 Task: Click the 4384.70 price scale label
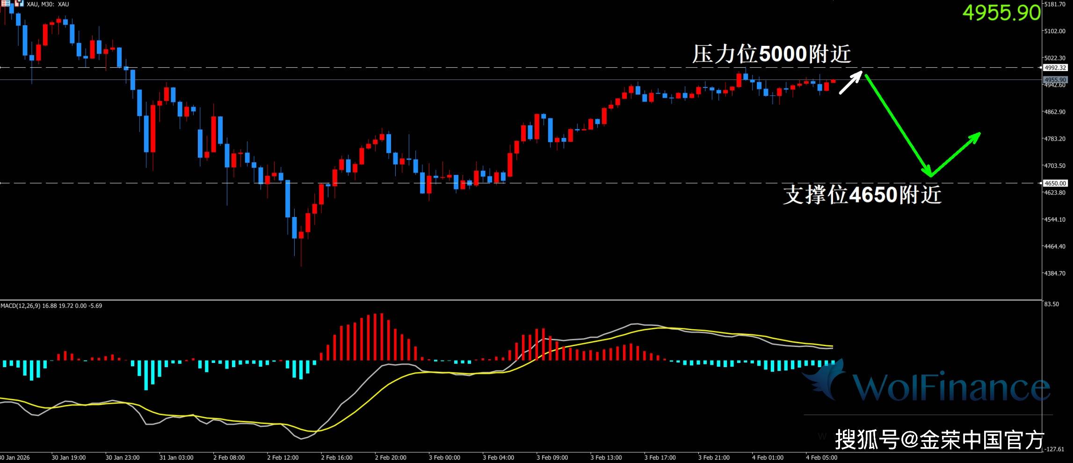[1055, 273]
